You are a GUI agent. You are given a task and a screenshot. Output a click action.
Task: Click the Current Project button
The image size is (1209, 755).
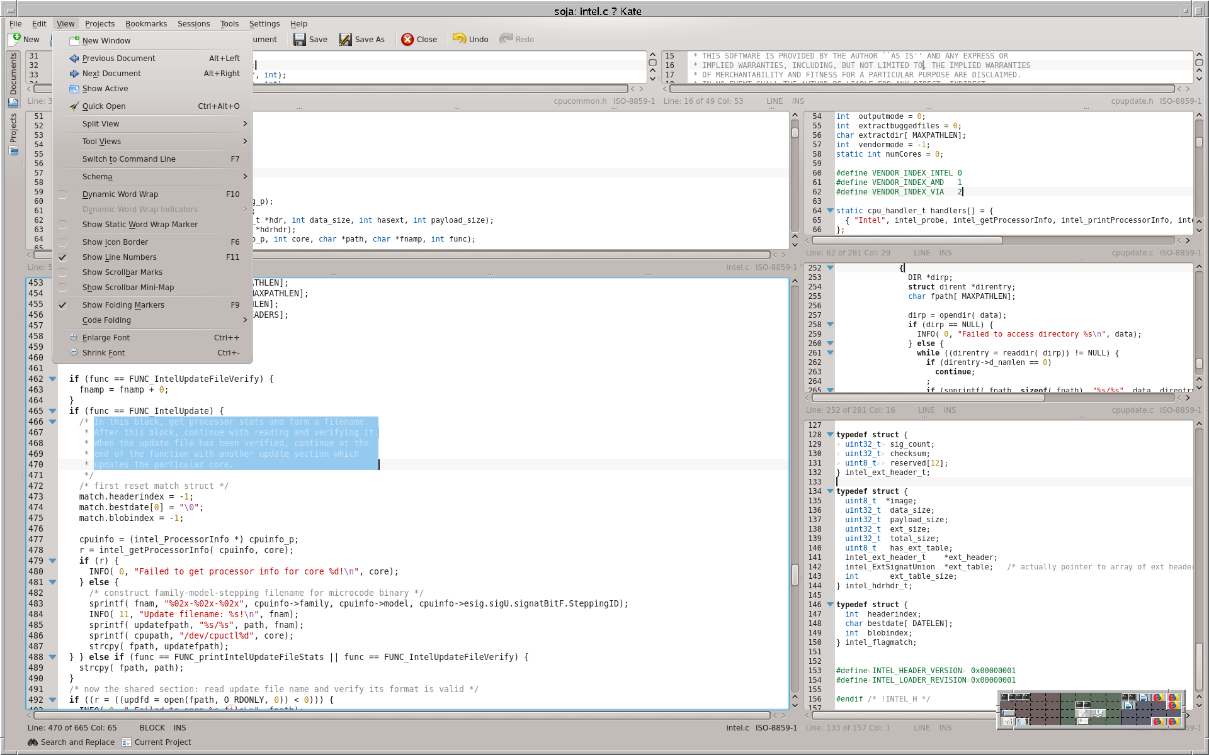coord(157,742)
